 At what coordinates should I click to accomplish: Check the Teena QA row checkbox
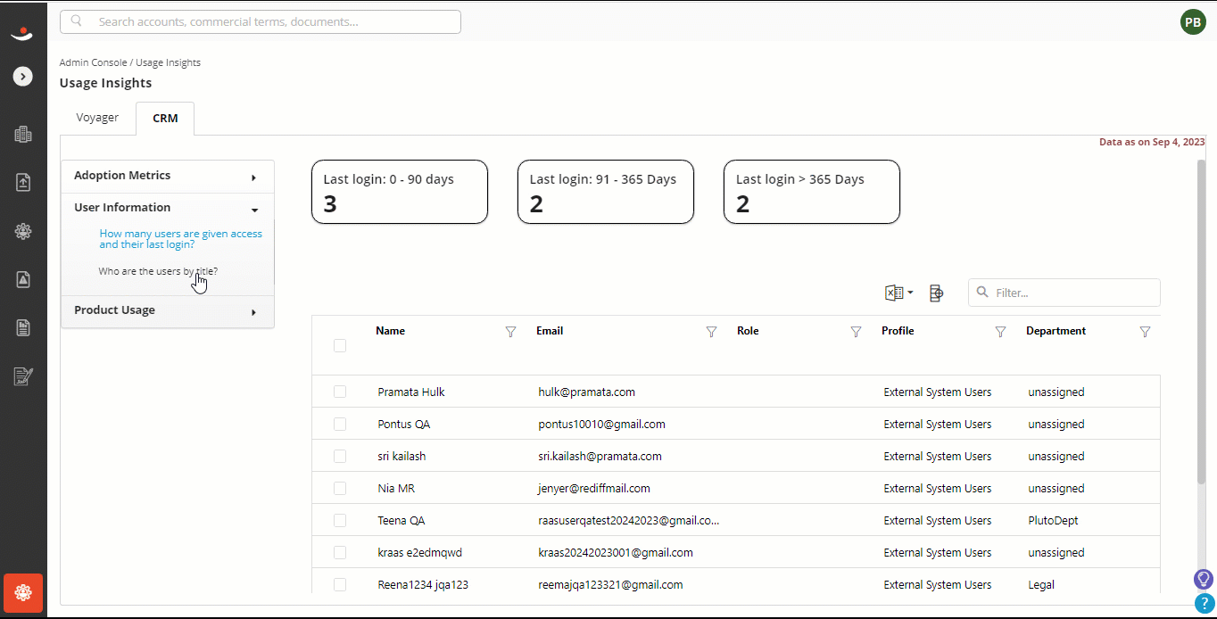340,520
